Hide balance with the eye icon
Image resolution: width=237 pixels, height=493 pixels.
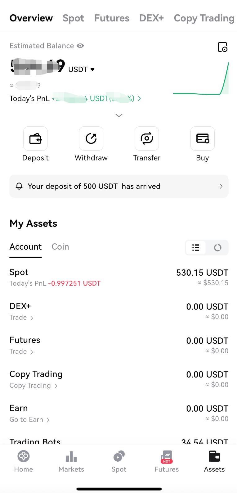pyautogui.click(x=80, y=46)
